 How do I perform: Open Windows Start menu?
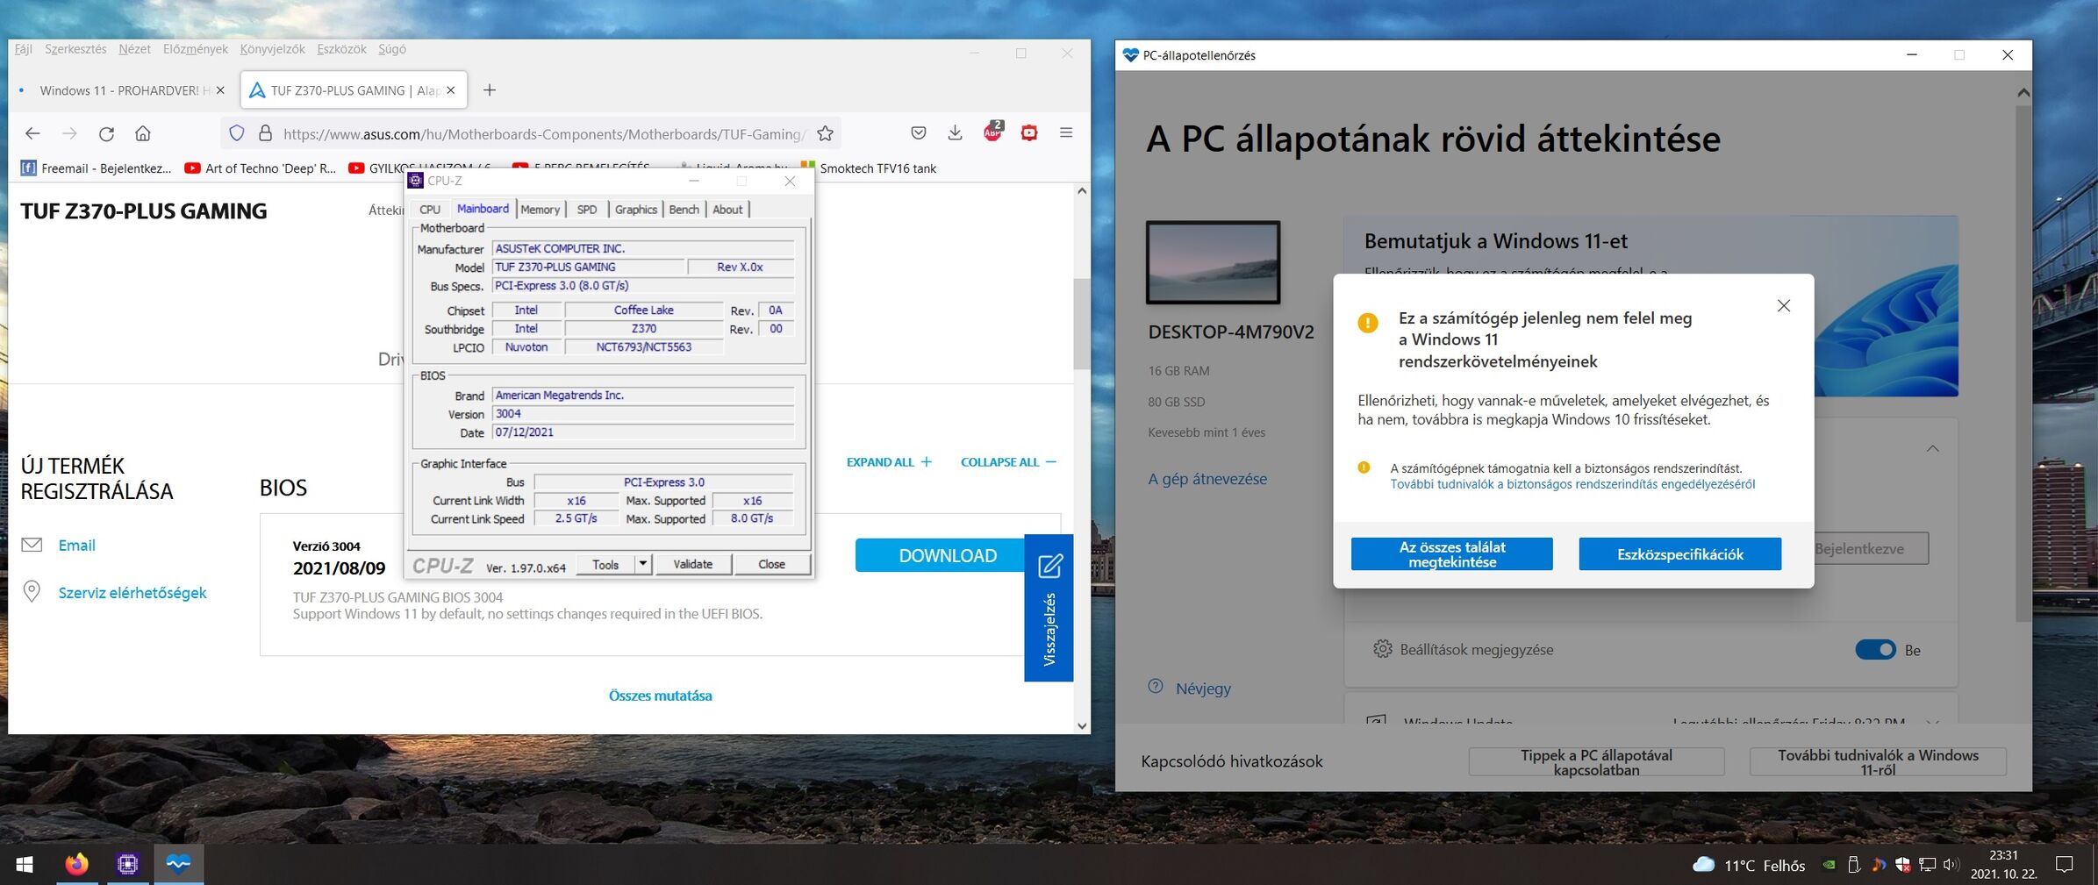tap(25, 865)
